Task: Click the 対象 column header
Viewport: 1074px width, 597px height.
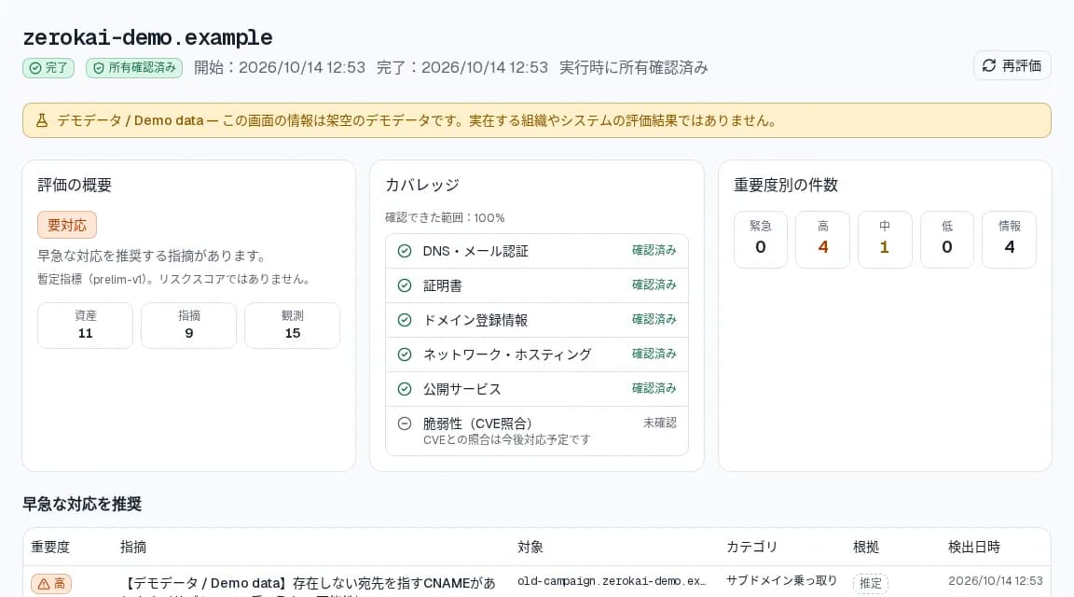Action: click(x=530, y=547)
